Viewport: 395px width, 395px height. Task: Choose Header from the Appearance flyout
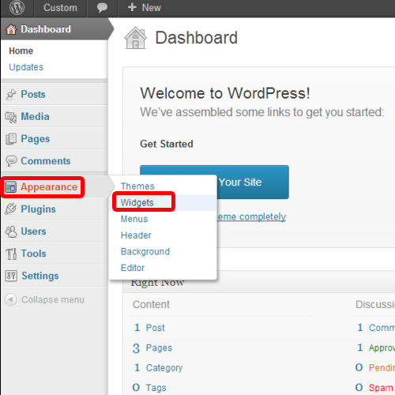pos(136,235)
